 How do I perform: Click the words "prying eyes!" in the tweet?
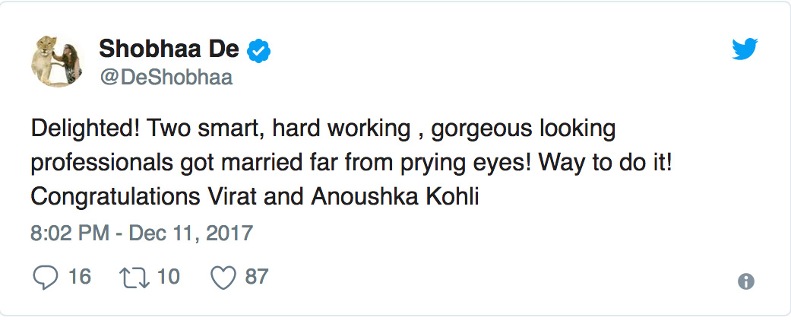(x=462, y=163)
